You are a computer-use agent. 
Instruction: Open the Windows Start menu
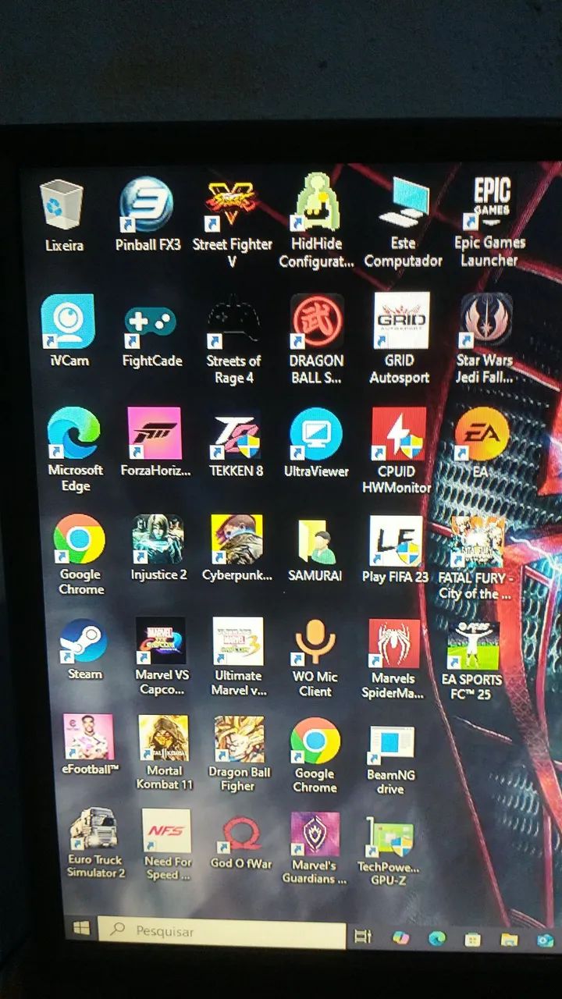tap(81, 929)
